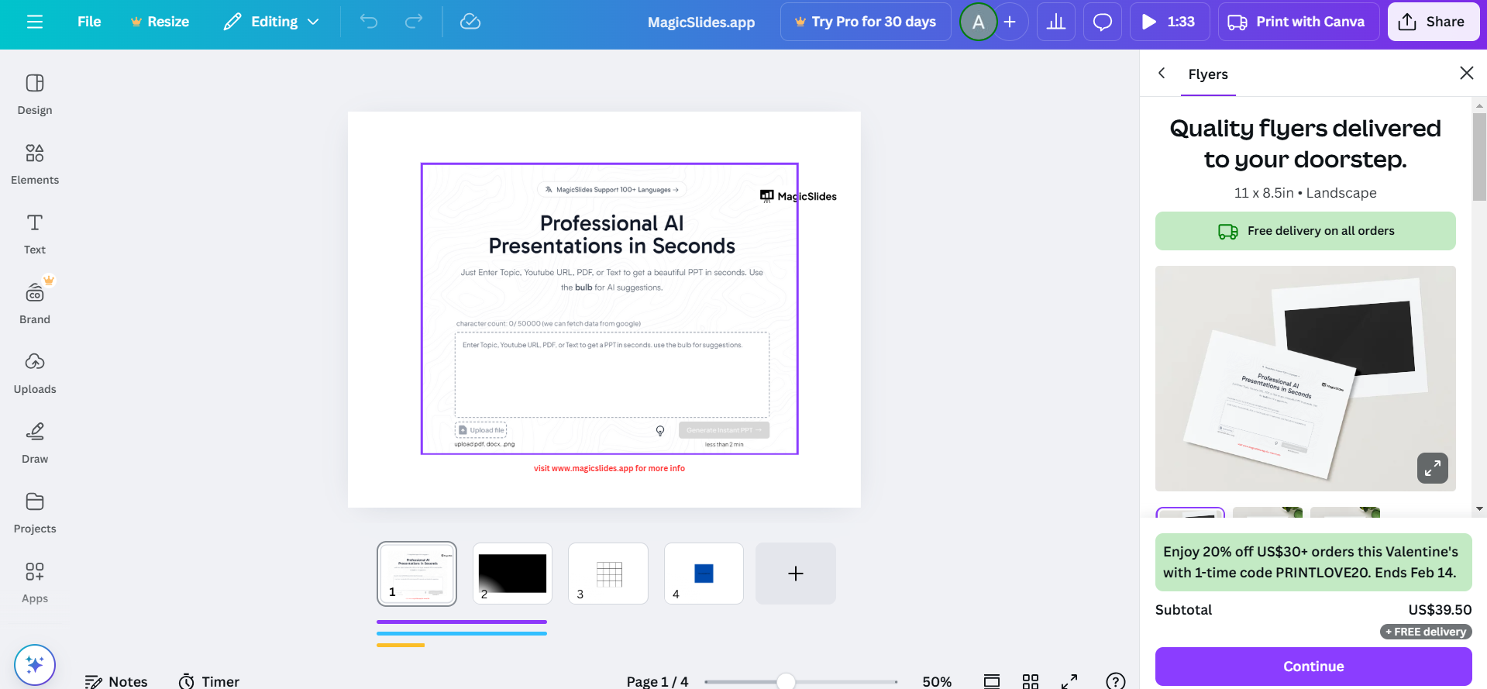Click the '11 x 8.5in • Landscape' size text
Screen dimensions: 1487x689
point(1305,193)
